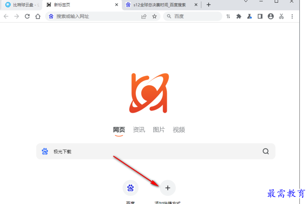This screenshot has height=204, width=308.
Task: Select the 新标签页 tab
Action: tap(83, 5)
